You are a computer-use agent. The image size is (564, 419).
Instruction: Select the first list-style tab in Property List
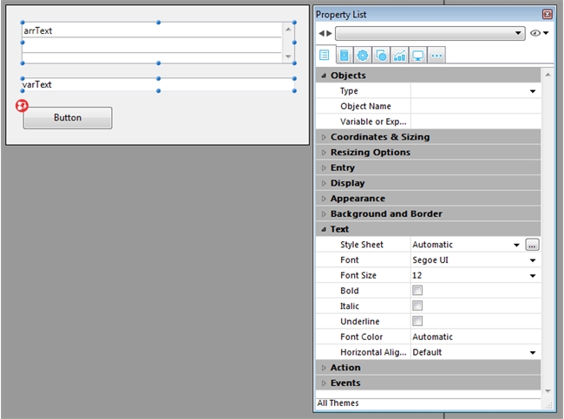coord(325,55)
